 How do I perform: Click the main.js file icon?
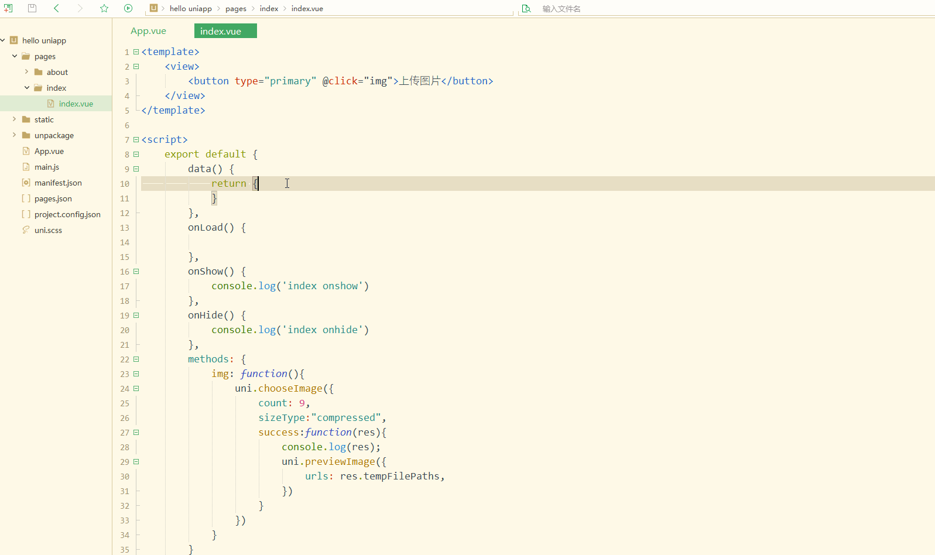pos(26,167)
